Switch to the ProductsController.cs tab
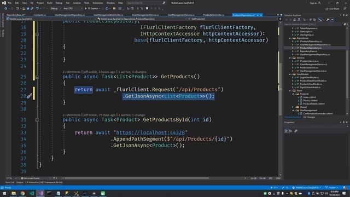 click(x=214, y=15)
